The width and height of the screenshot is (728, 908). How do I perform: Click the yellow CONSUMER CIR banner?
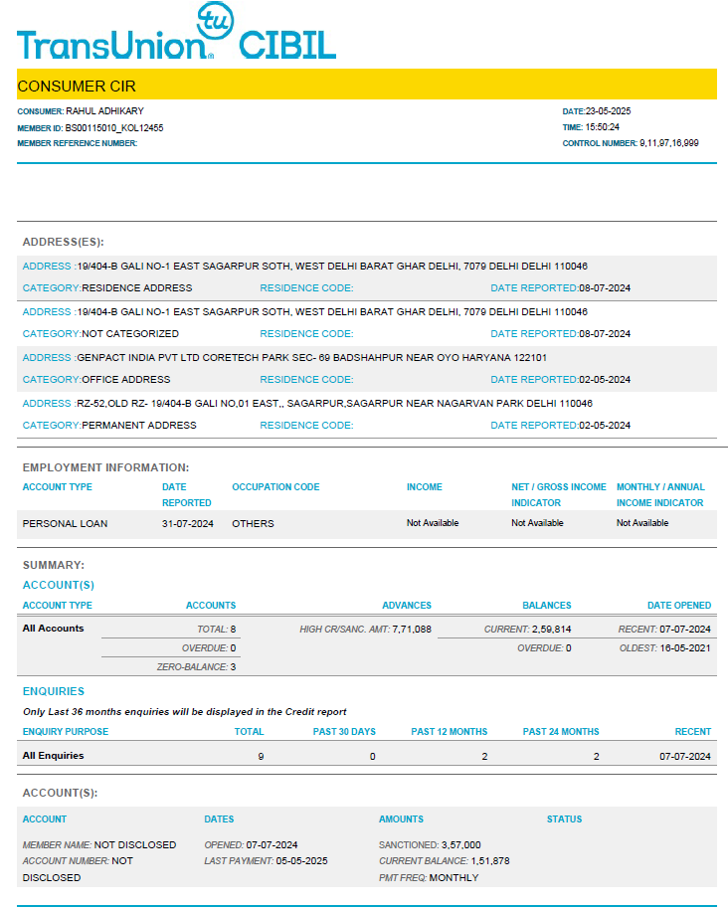point(366,86)
